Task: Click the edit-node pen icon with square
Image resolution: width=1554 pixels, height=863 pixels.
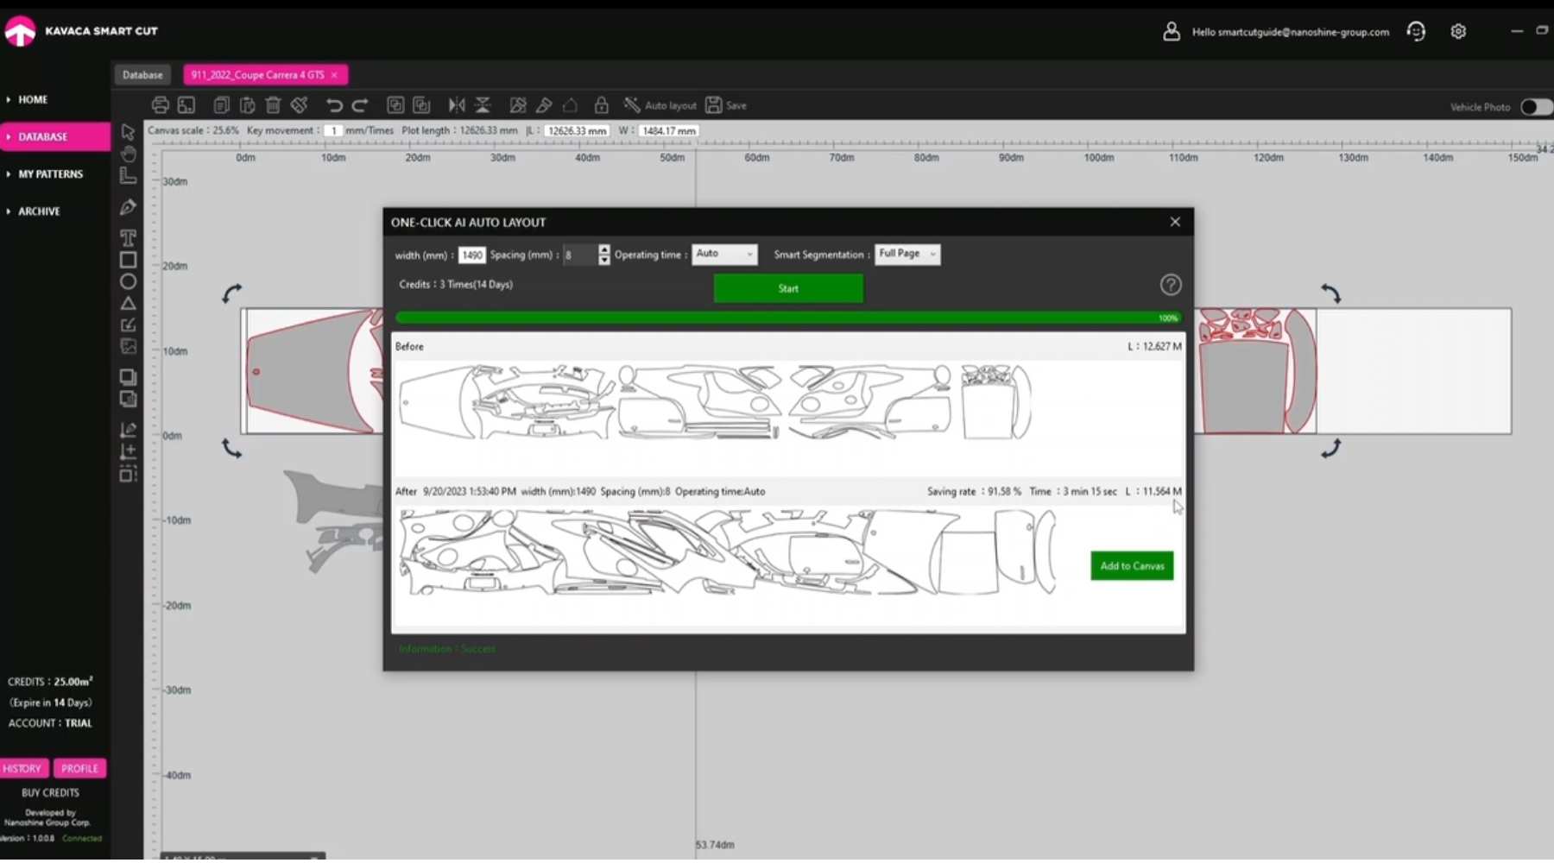Action: click(518, 105)
